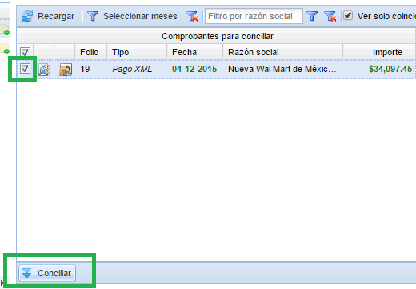Clear the month filter with red-x funnel
Viewport: 416px width, 289px height.
click(192, 16)
